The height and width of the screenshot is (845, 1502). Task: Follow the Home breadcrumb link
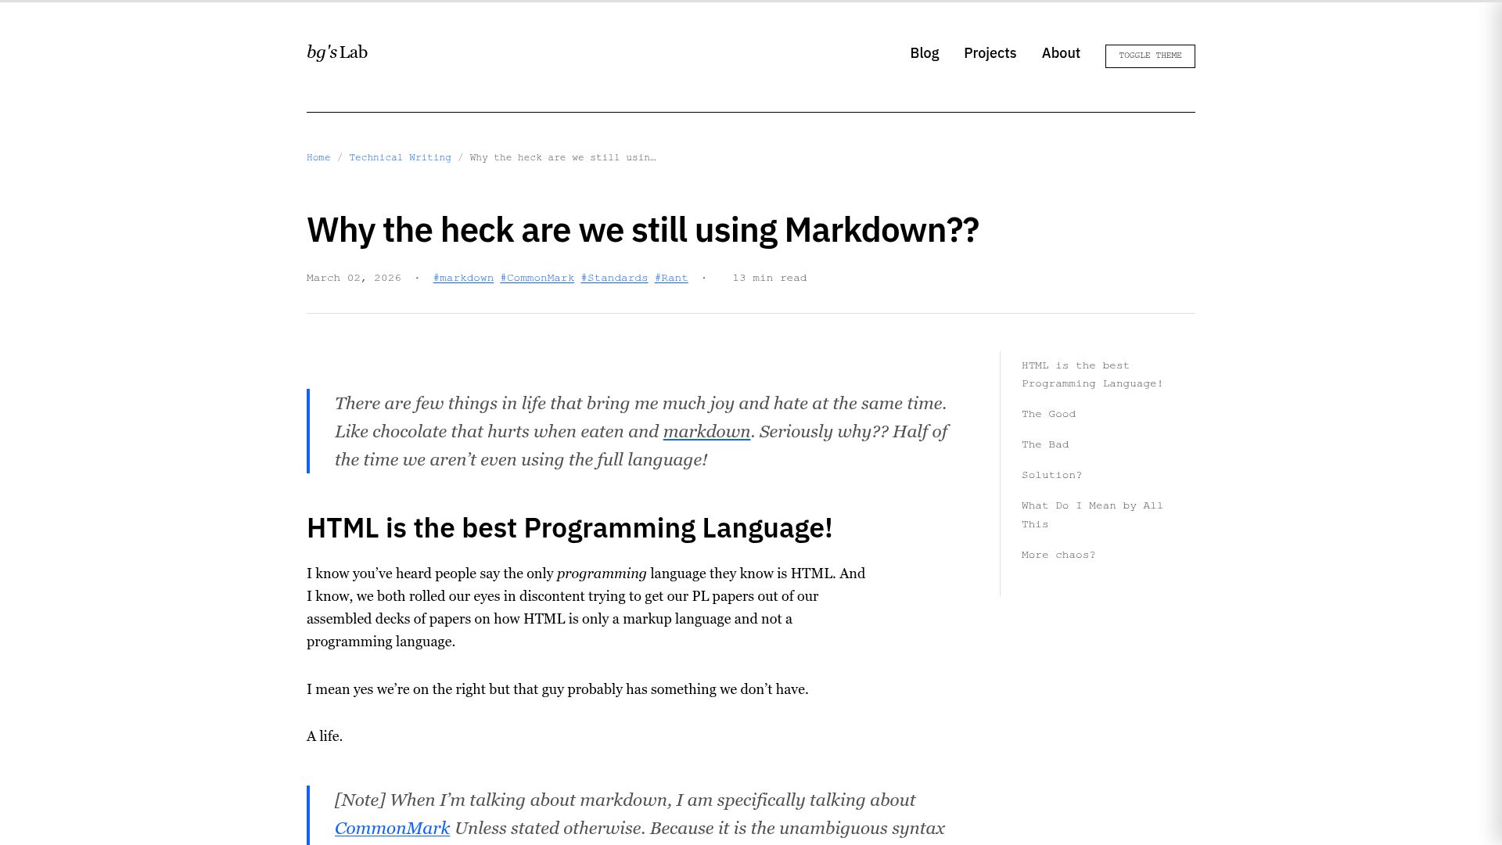click(x=318, y=157)
